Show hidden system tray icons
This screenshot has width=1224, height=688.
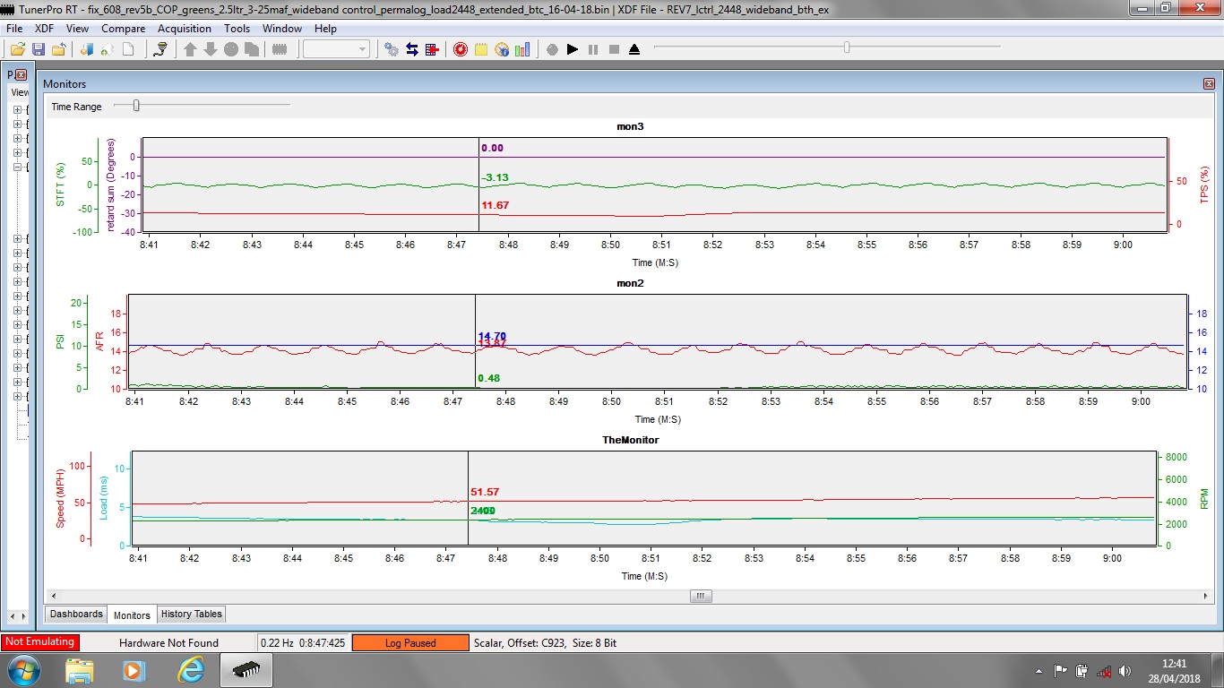[x=1039, y=670]
